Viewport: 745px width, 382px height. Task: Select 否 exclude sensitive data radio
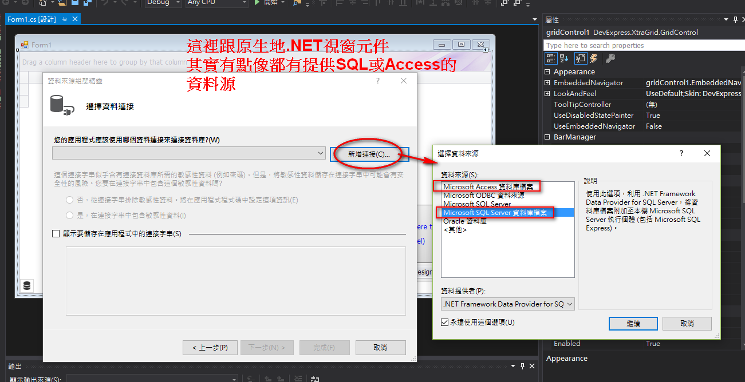pyautogui.click(x=70, y=200)
